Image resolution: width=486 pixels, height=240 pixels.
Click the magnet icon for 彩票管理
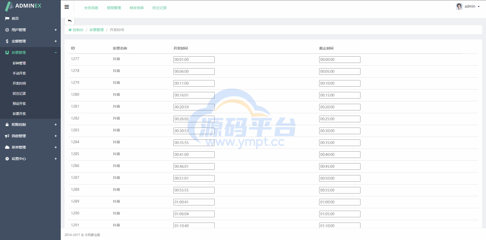[x=7, y=53]
